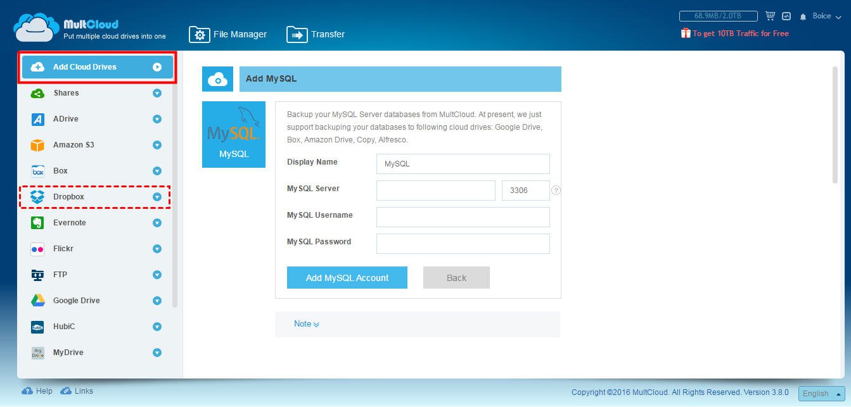
Task: Expand the ADrive dropdown arrow
Action: [x=157, y=119]
